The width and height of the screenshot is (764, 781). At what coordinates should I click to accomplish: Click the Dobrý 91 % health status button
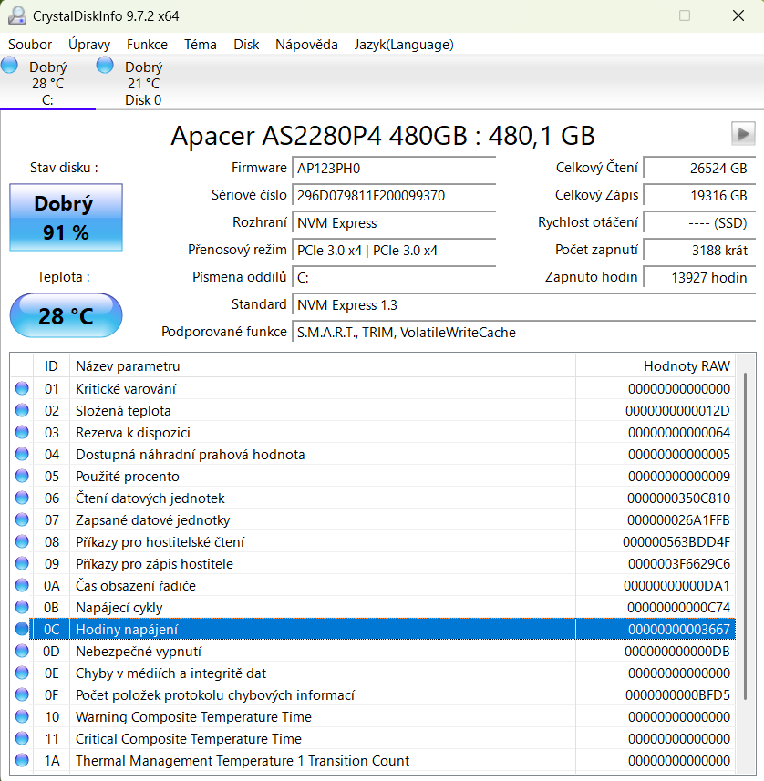[66, 218]
